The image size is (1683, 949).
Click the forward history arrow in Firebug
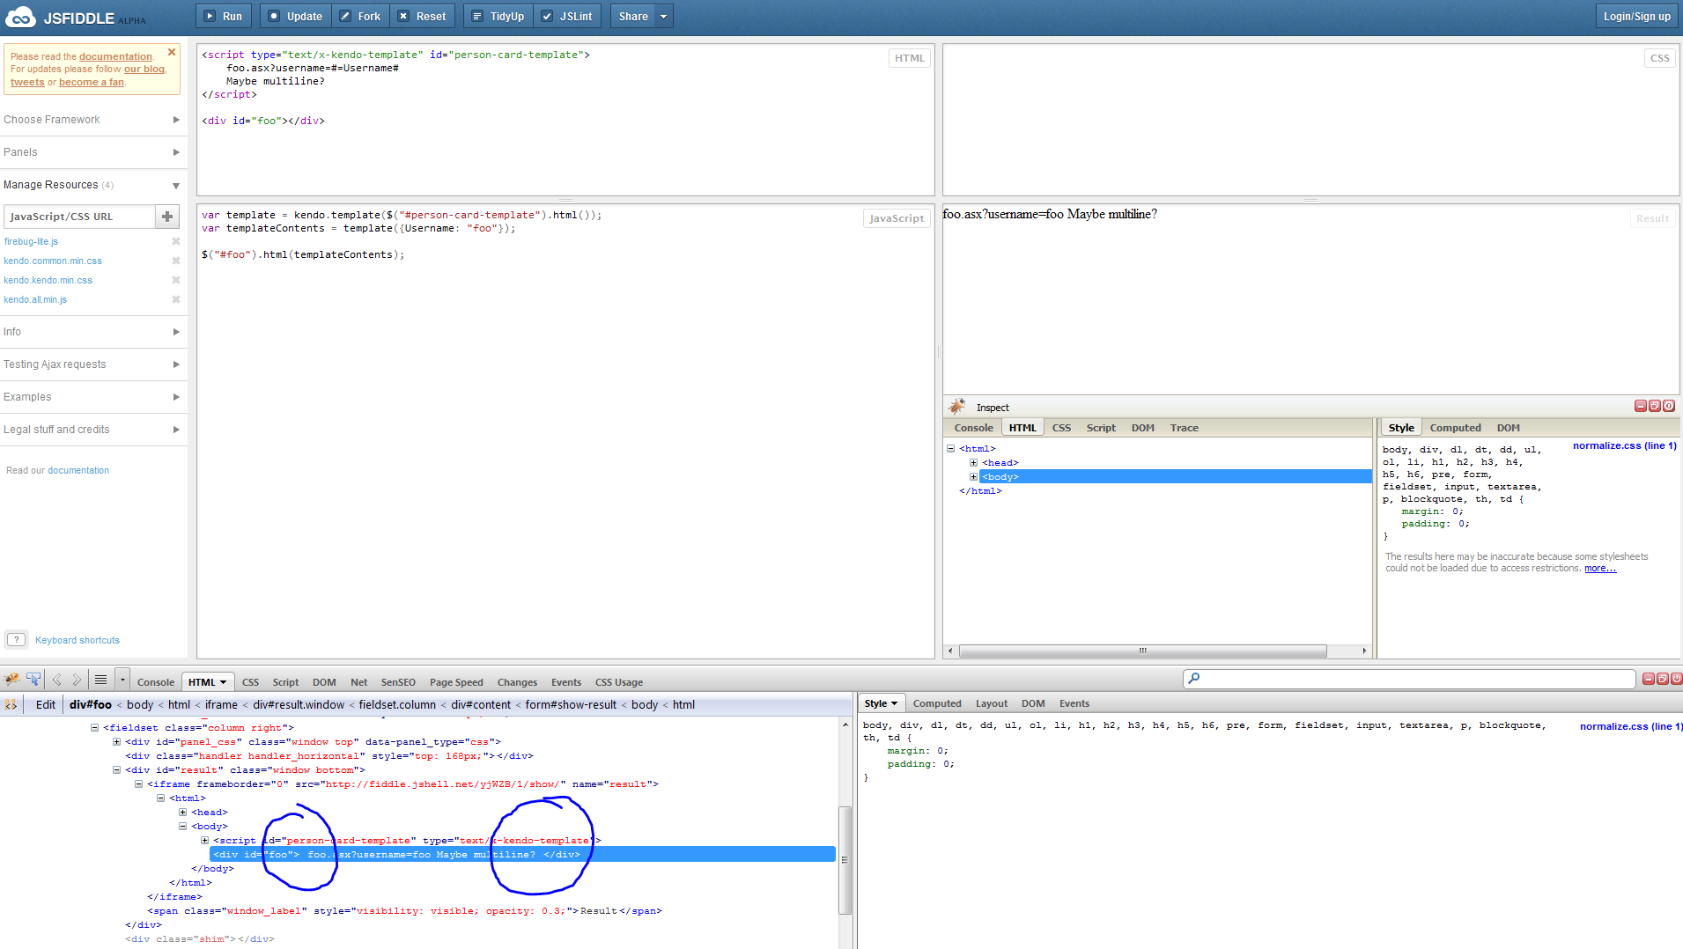tap(77, 680)
